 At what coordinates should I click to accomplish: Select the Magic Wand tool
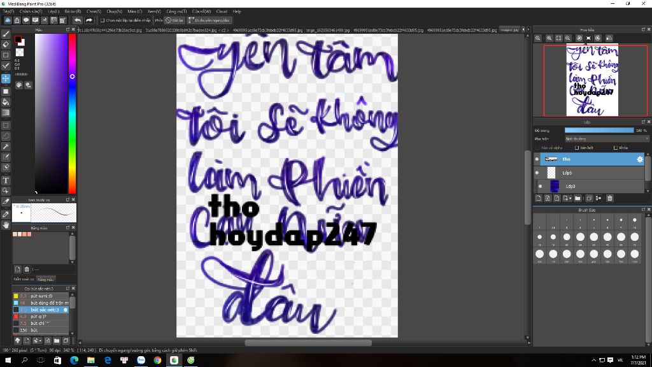6,147
